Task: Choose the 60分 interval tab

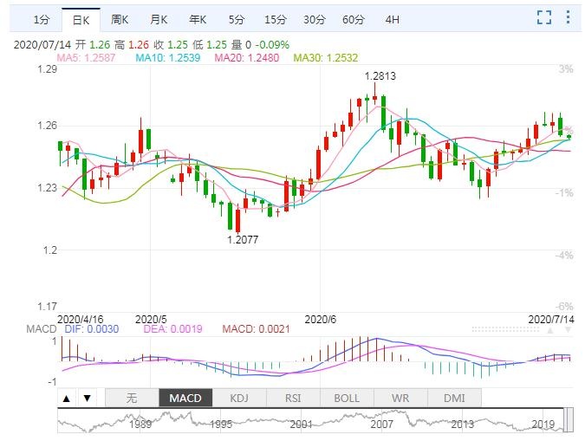Action: [354, 18]
